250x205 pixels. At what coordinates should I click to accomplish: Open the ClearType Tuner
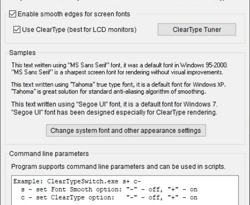(197, 29)
